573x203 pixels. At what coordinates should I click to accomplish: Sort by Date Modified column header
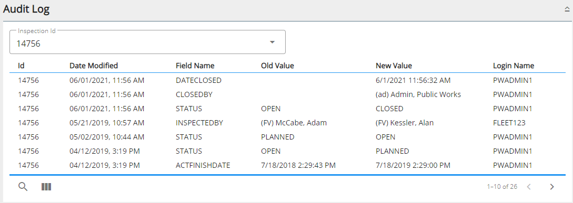94,66
